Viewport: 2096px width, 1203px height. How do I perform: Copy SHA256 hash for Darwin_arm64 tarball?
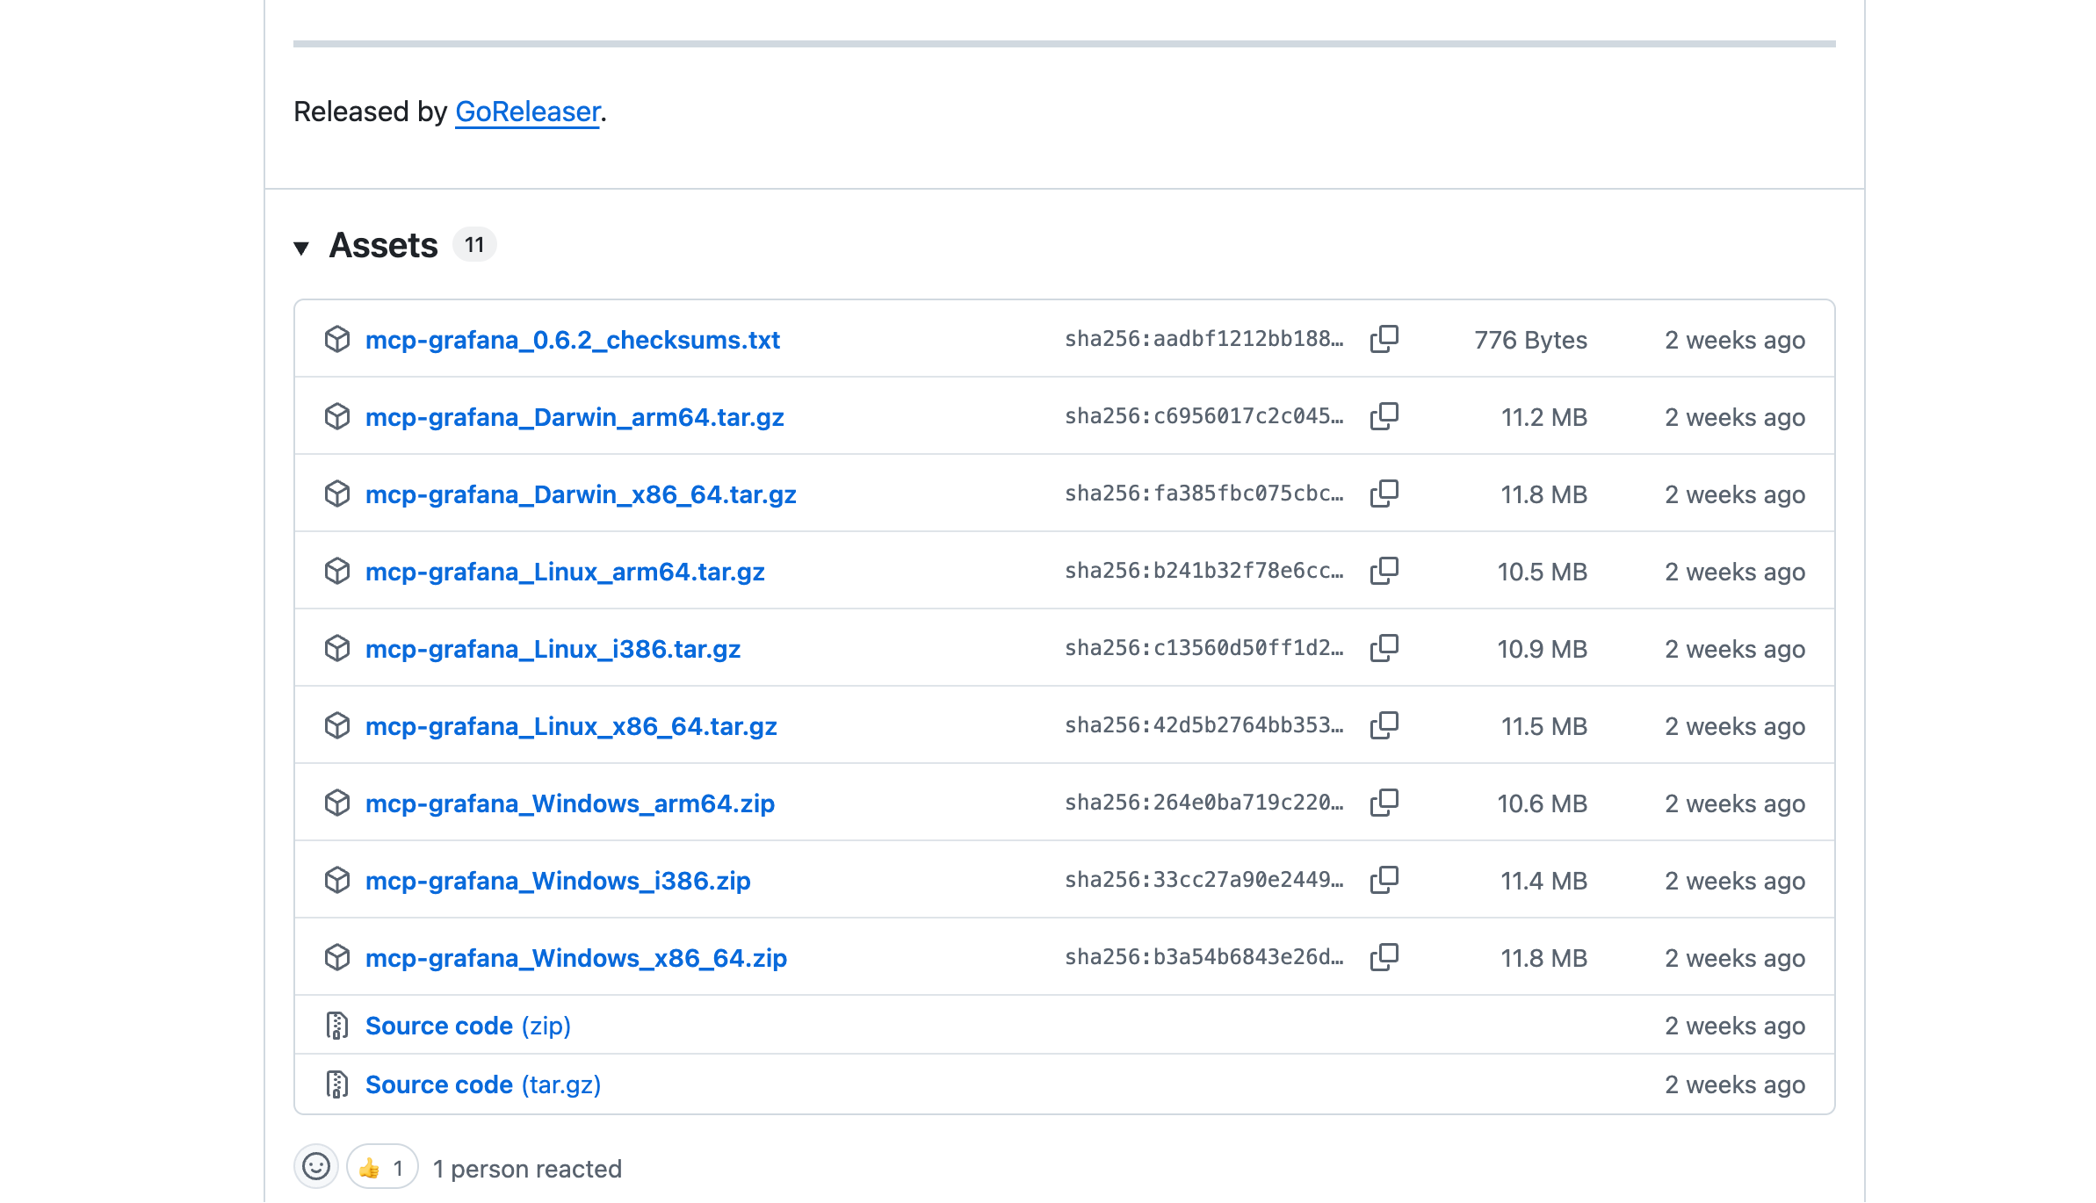[1384, 416]
